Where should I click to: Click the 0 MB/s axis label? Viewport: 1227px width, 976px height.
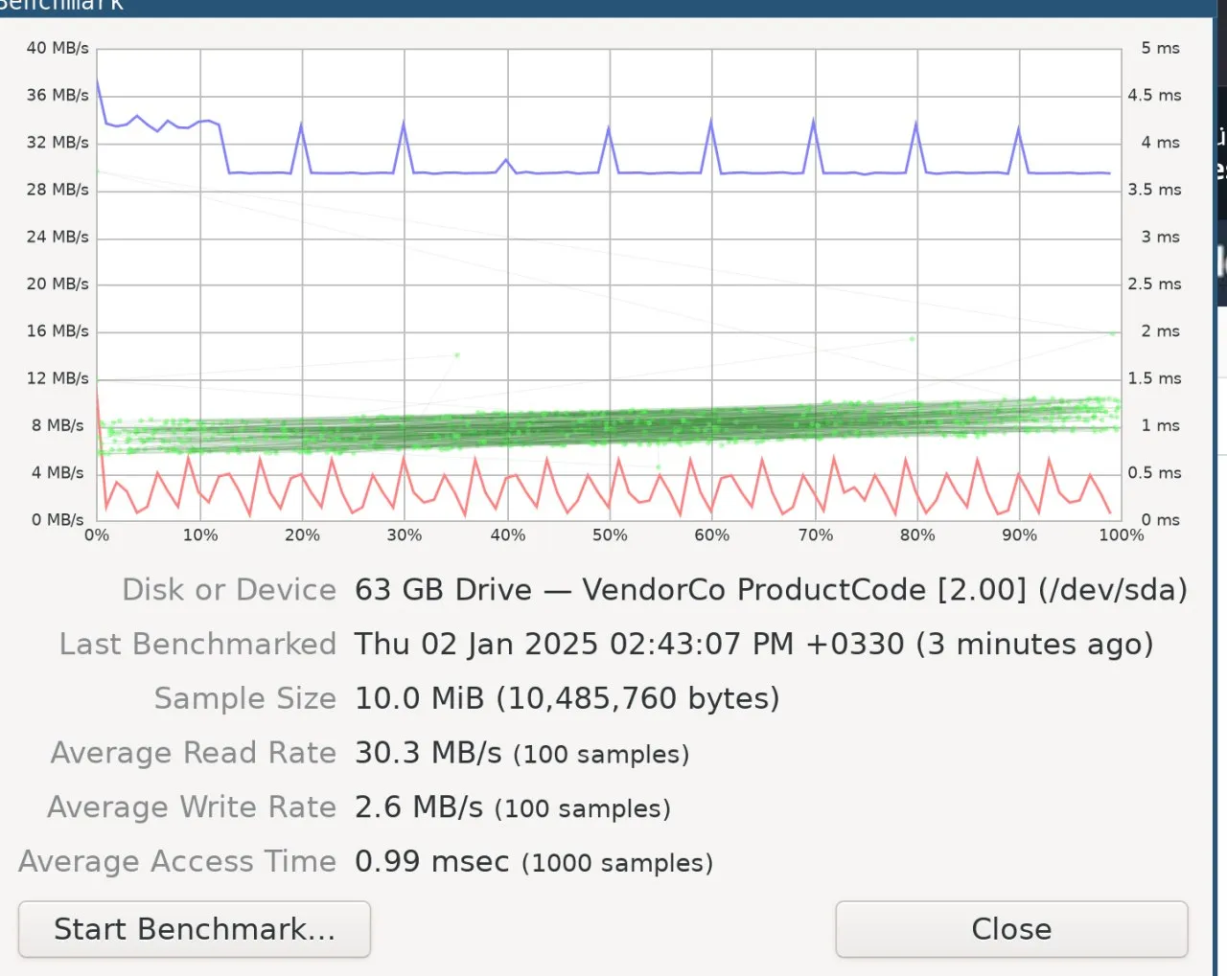58,520
